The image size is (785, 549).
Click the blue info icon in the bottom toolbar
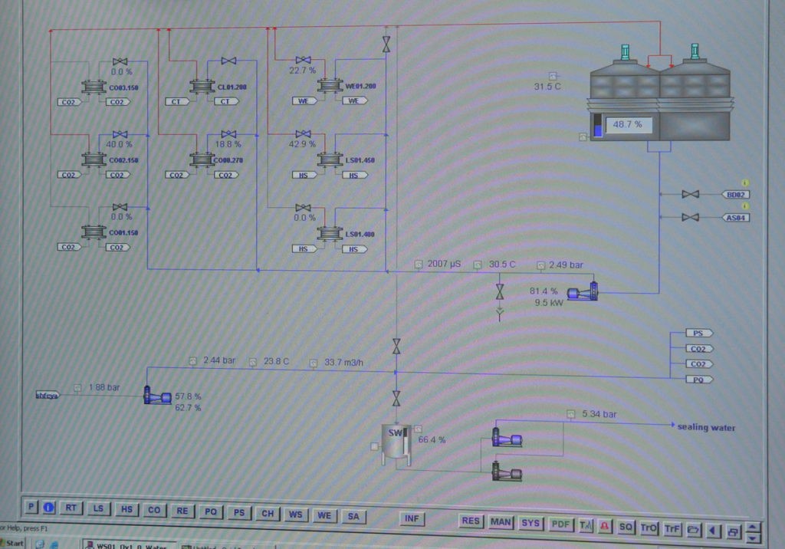[48, 508]
